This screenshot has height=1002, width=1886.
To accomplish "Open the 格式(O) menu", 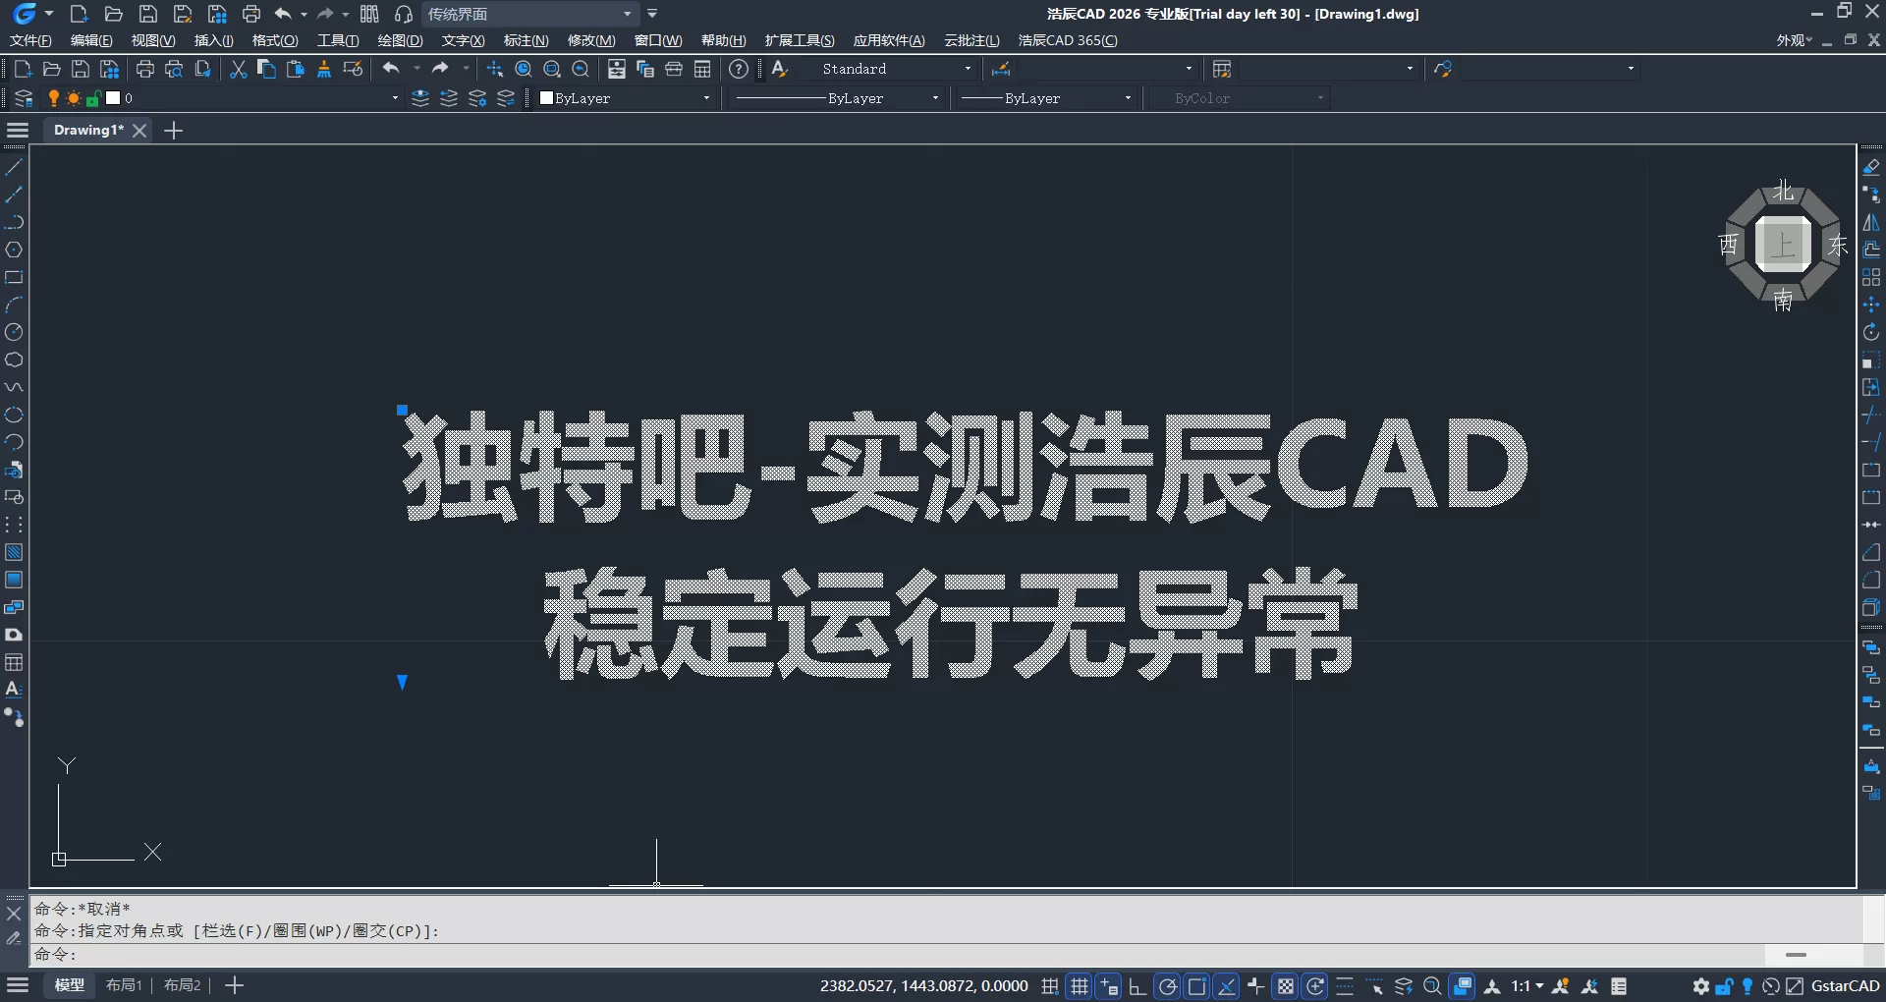I will (273, 40).
